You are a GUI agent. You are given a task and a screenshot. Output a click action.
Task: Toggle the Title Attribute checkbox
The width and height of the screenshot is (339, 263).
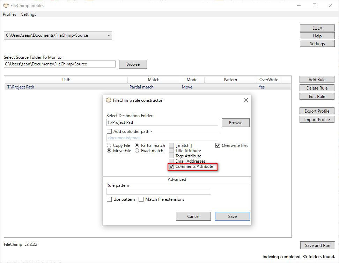coord(171,151)
